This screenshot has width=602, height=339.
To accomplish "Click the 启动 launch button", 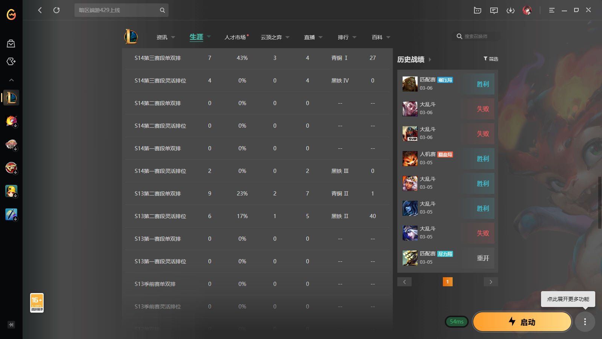I will (x=522, y=322).
